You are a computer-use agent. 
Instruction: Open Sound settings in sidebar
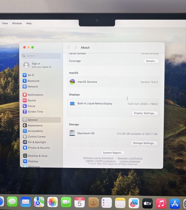(29, 100)
